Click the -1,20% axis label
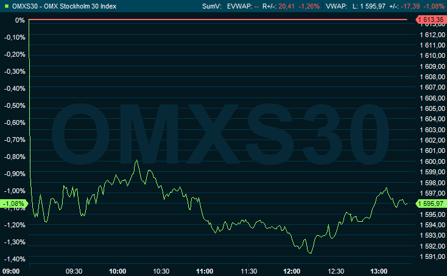The height and width of the screenshot is (276, 447). (x=15, y=225)
